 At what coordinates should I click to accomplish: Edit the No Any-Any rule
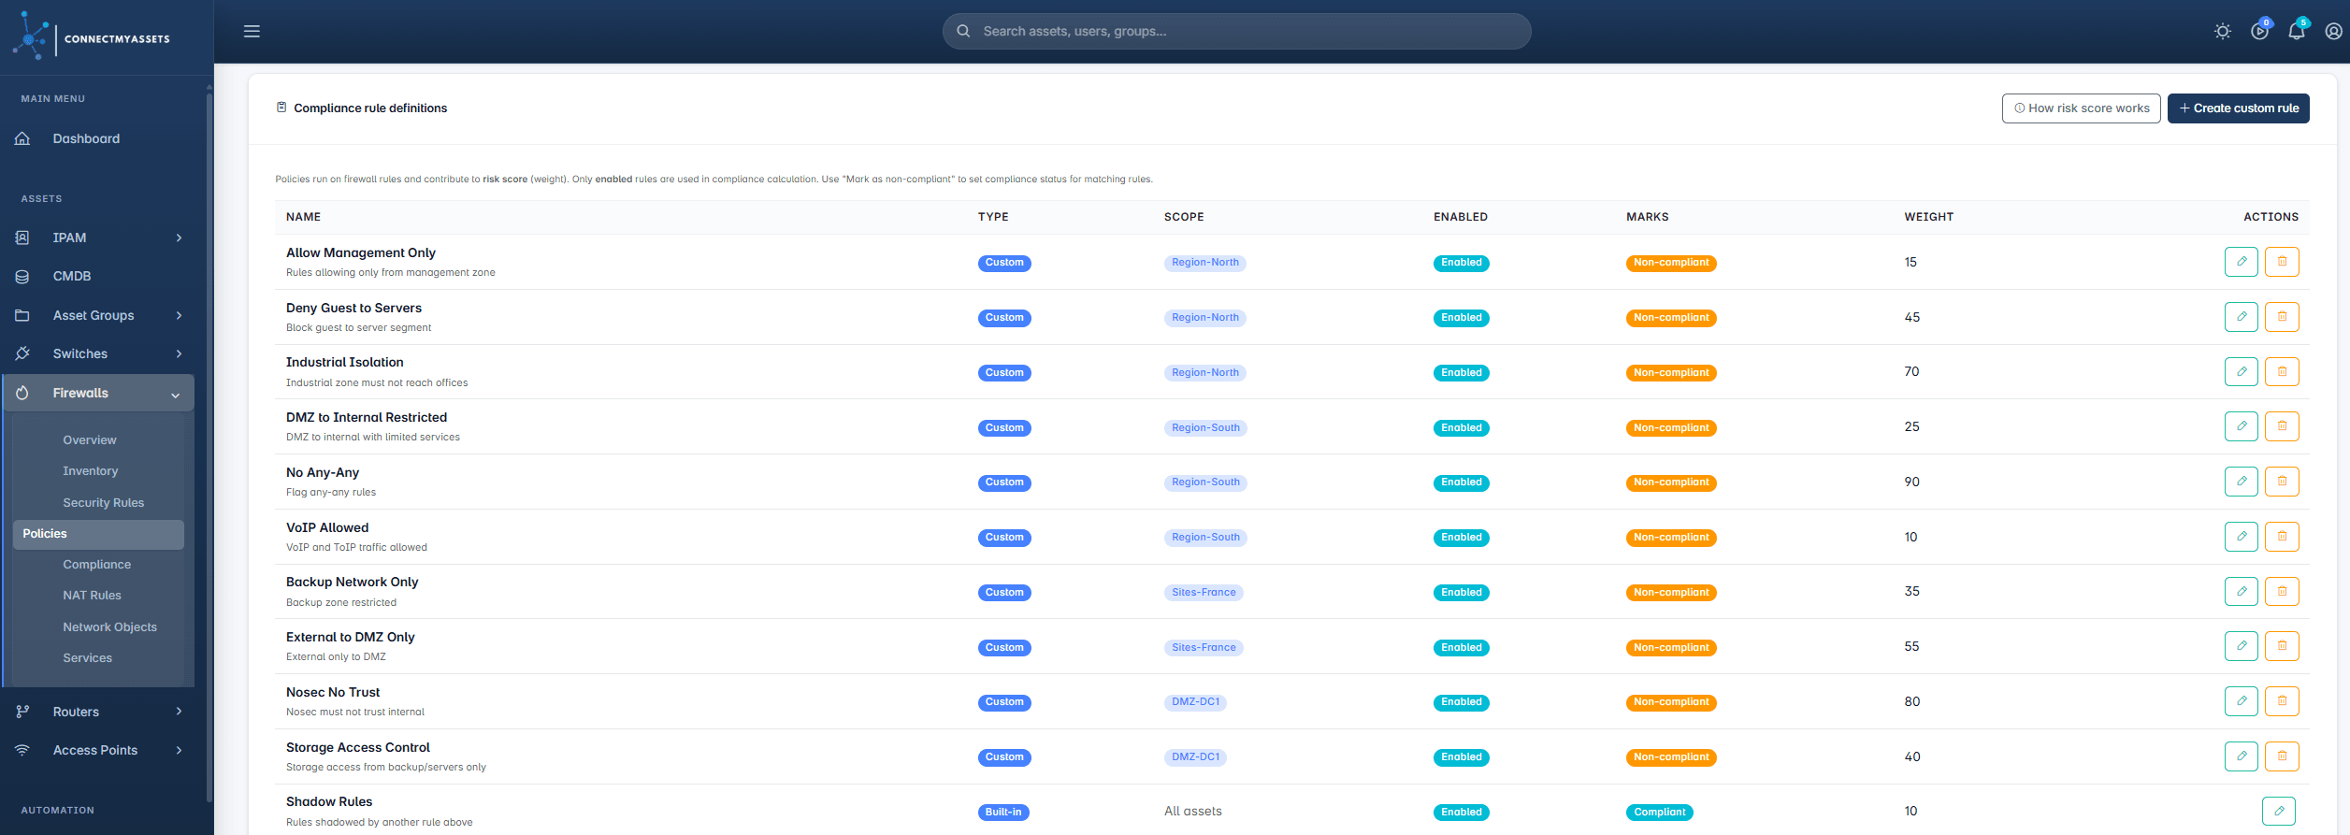click(x=2242, y=482)
